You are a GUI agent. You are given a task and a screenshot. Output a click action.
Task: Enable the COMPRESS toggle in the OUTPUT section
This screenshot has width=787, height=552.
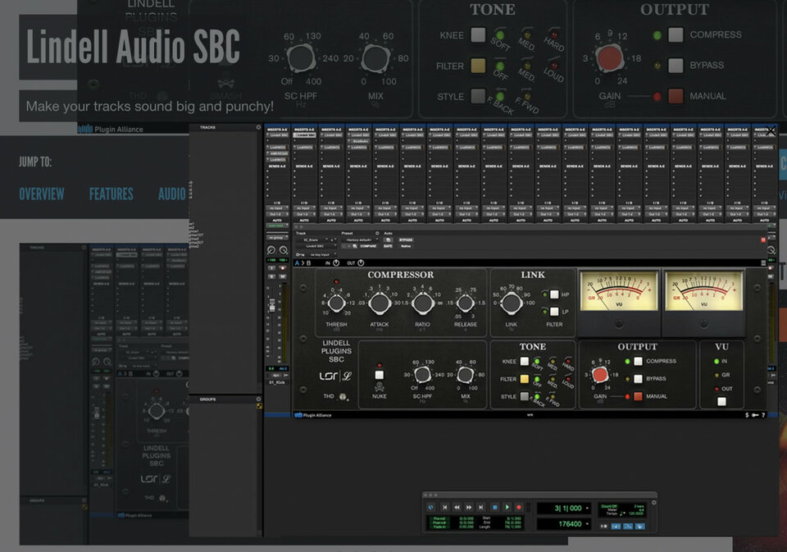coord(639,359)
